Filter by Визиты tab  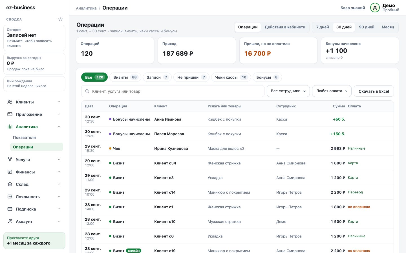[x=125, y=77]
